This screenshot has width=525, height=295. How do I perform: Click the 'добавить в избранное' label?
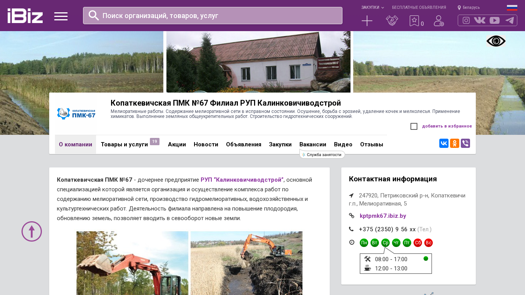(447, 126)
